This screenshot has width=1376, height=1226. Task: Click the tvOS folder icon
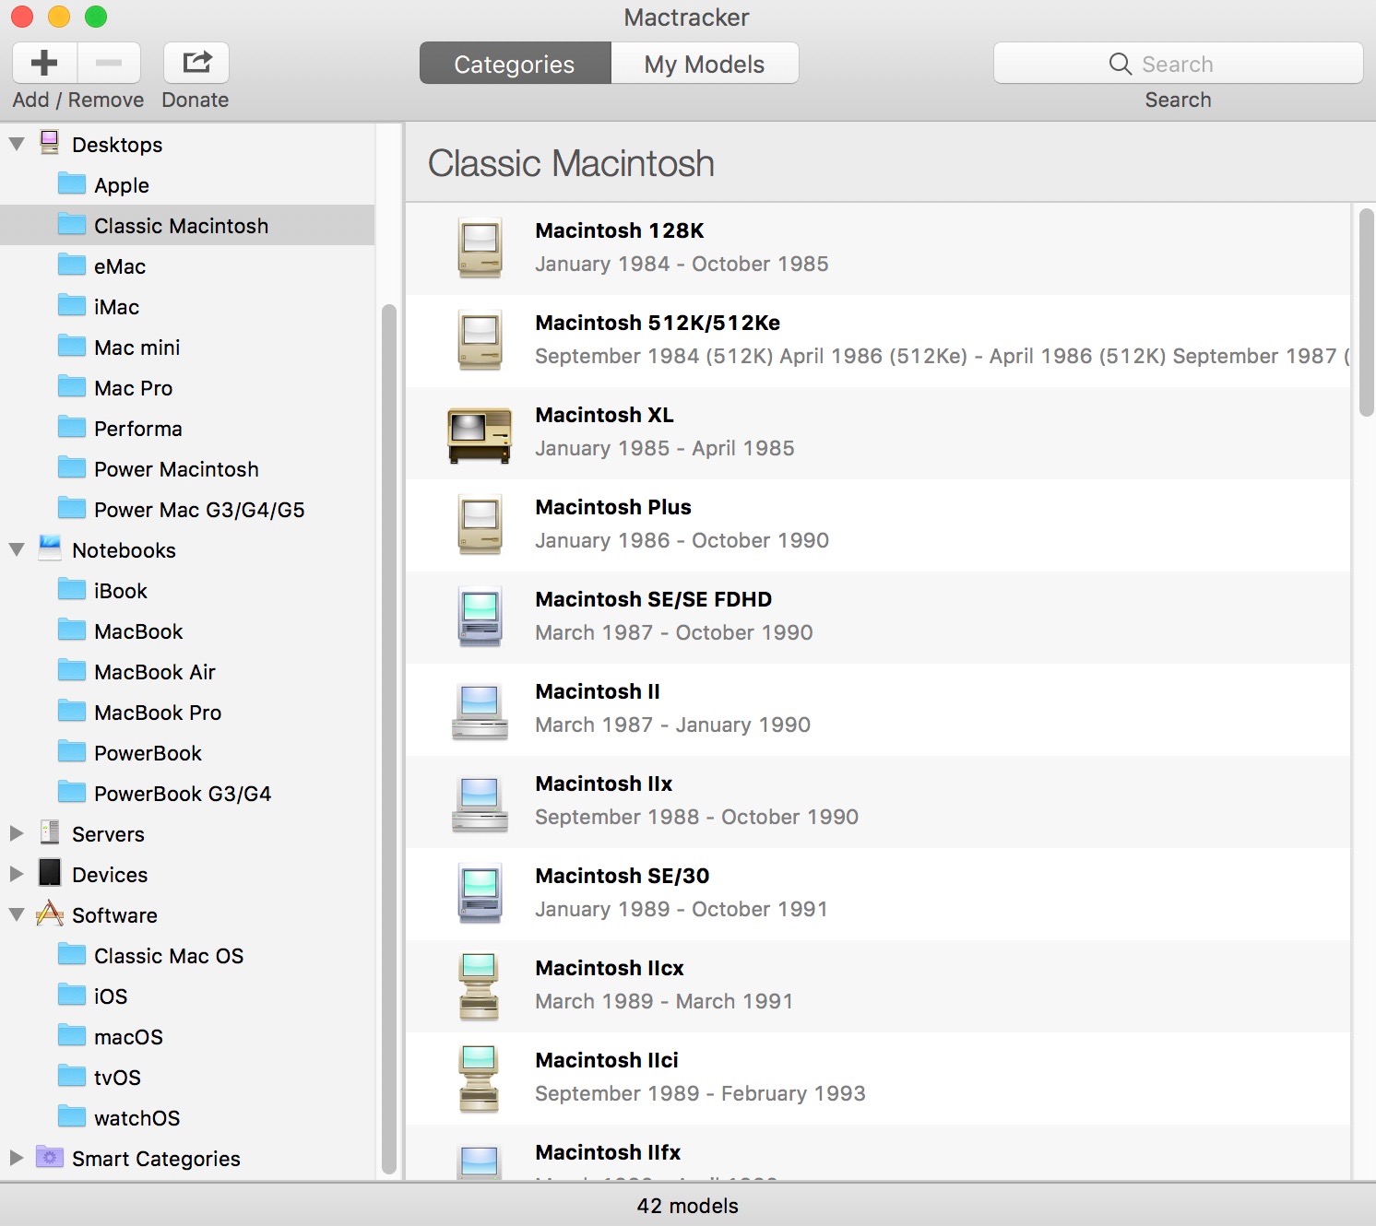pos(72,1076)
